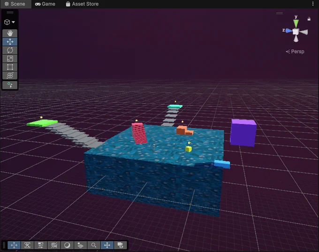
Task: Toggle the grid visibility icon in bottom toolbar
Action: [x=54, y=245]
